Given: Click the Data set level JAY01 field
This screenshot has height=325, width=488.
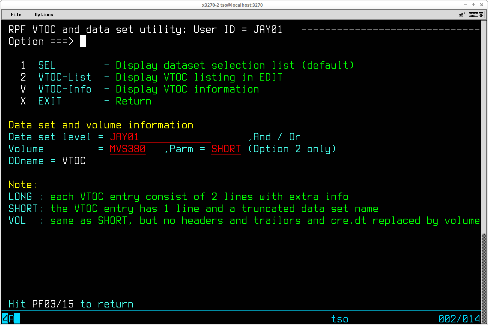Looking at the screenshot, I should tap(161, 137).
